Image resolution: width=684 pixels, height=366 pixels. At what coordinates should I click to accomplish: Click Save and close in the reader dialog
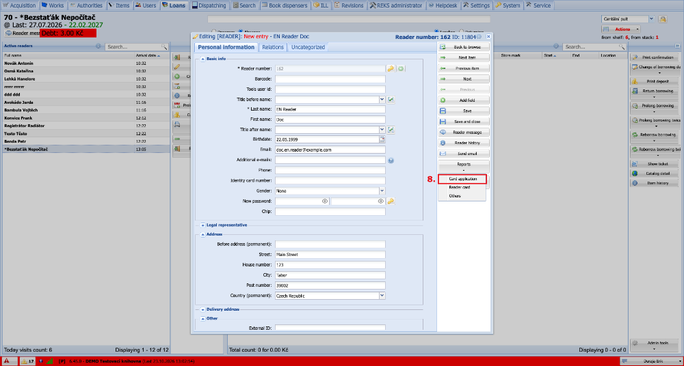464,122
